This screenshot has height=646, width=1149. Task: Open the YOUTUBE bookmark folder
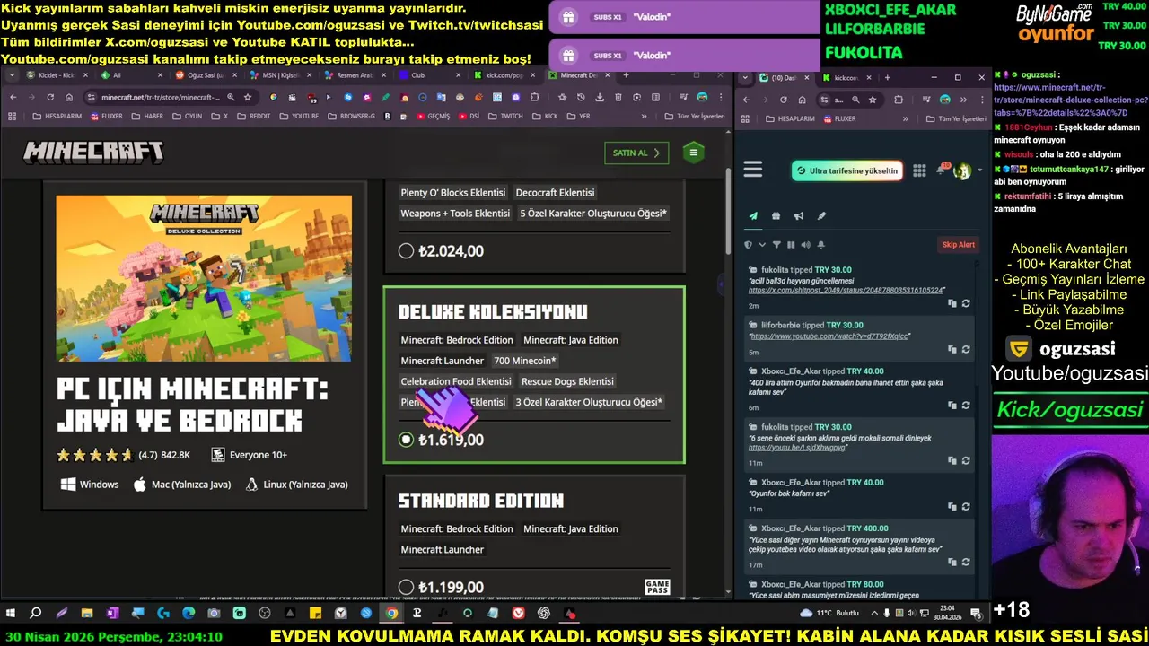click(298, 116)
